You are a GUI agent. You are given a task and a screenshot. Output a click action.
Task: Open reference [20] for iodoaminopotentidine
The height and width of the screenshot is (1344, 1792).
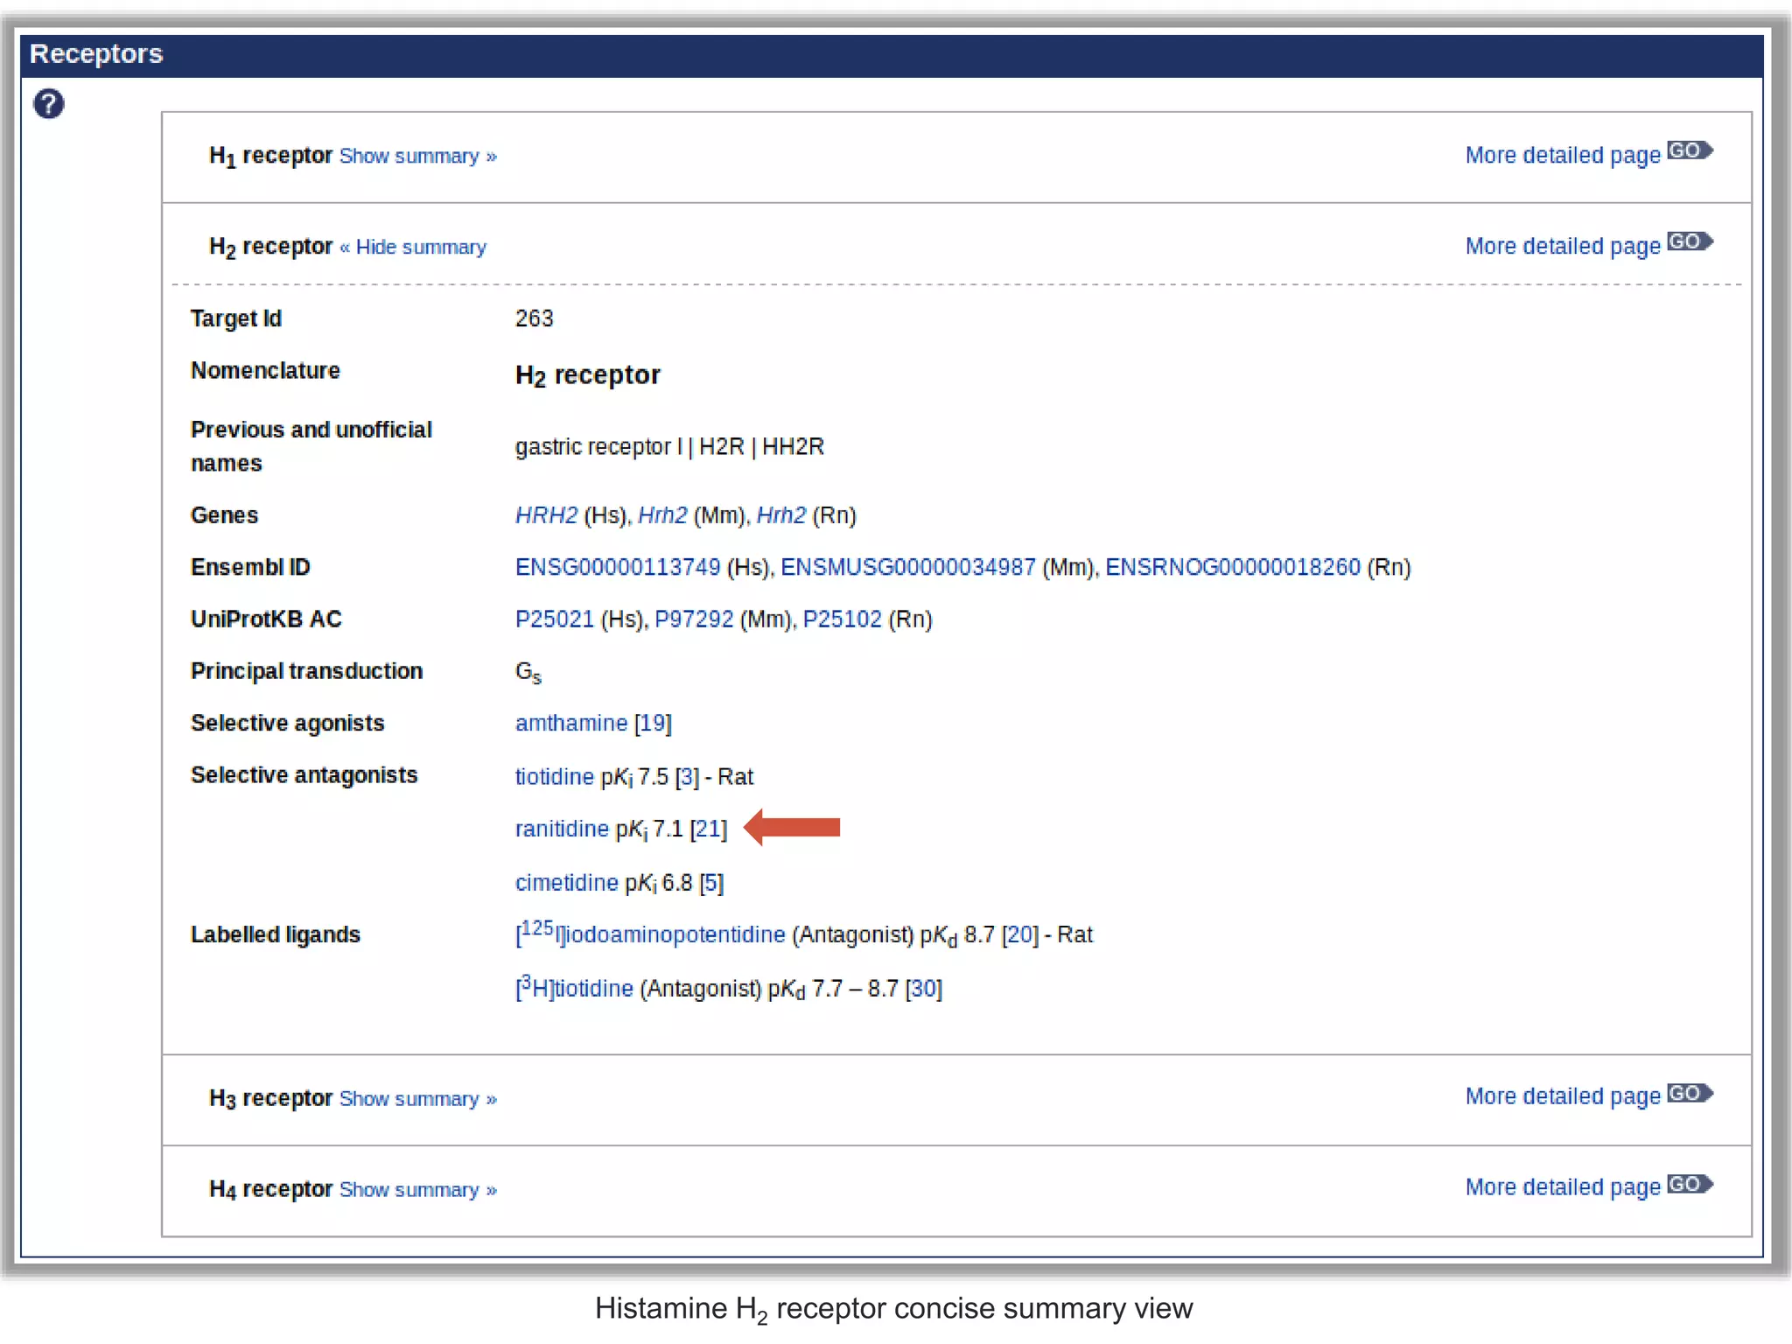1020,934
